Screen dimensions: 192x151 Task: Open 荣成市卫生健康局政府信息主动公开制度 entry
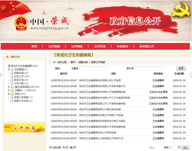(100, 80)
